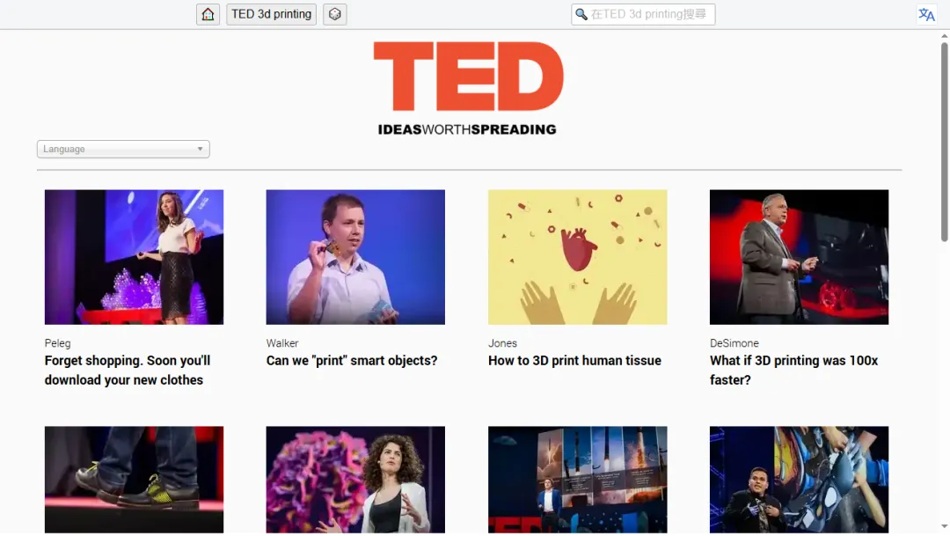
Task: Open thumbnail of woman beside purple coral shape
Action: (x=355, y=480)
